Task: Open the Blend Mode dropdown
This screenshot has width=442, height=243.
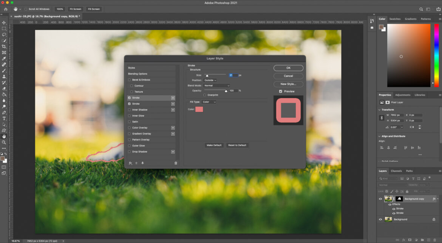Action: point(217,86)
